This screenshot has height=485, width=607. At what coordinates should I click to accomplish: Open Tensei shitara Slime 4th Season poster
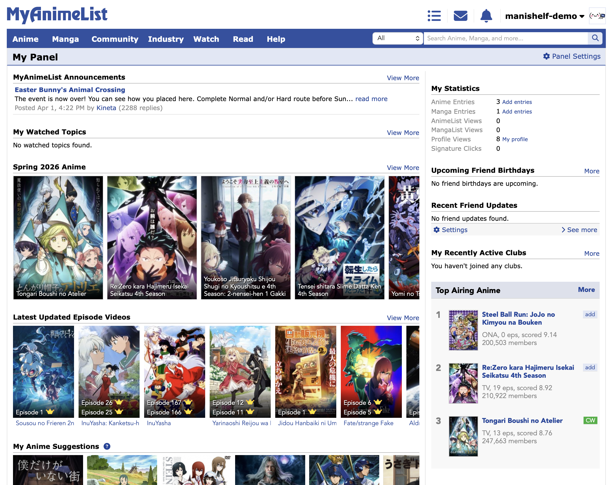point(340,238)
